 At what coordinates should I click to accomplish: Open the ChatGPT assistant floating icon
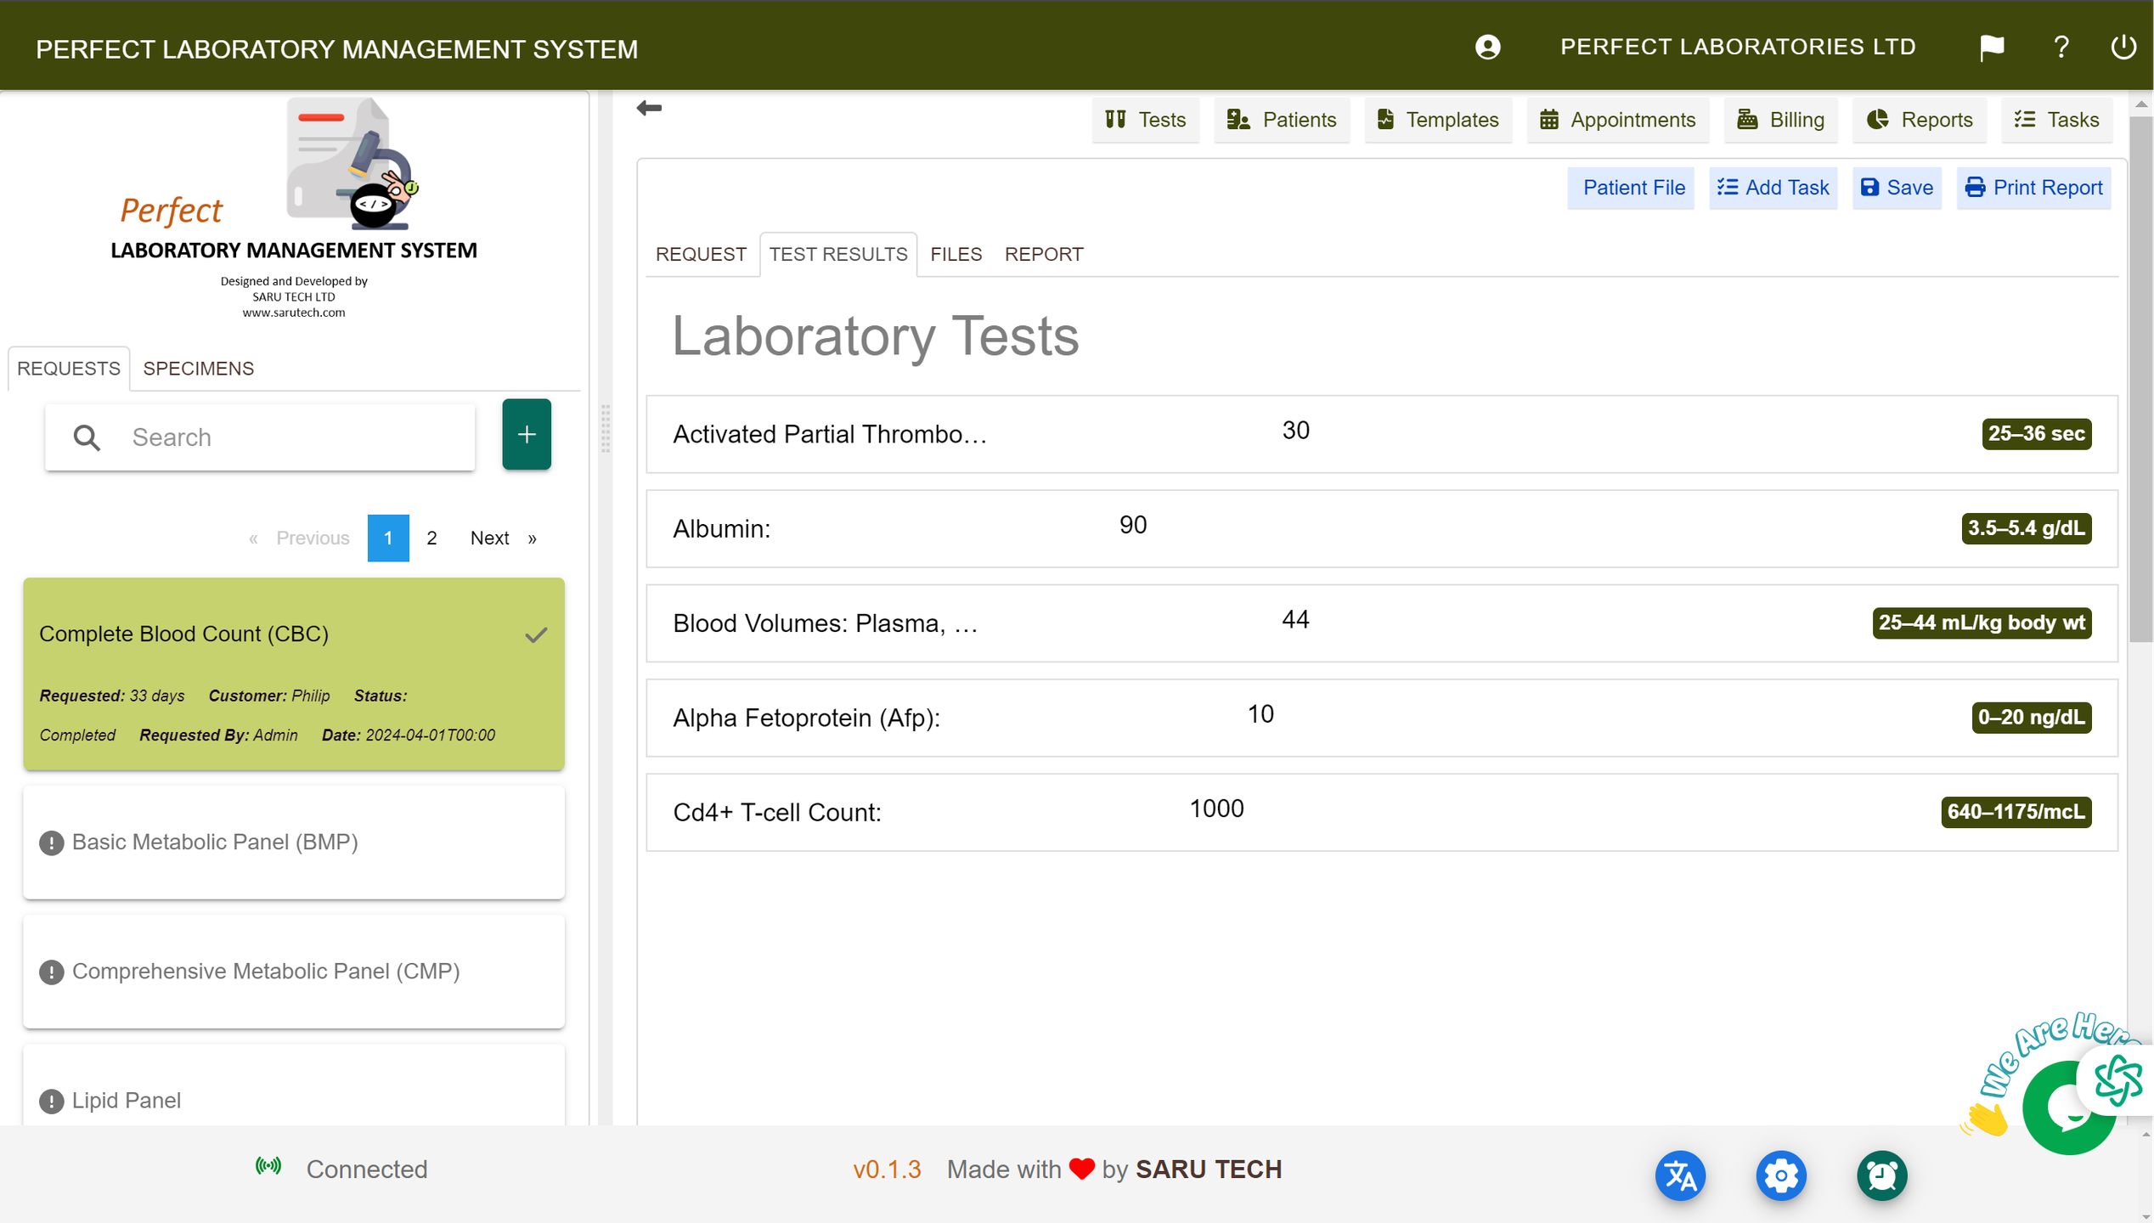(2117, 1080)
